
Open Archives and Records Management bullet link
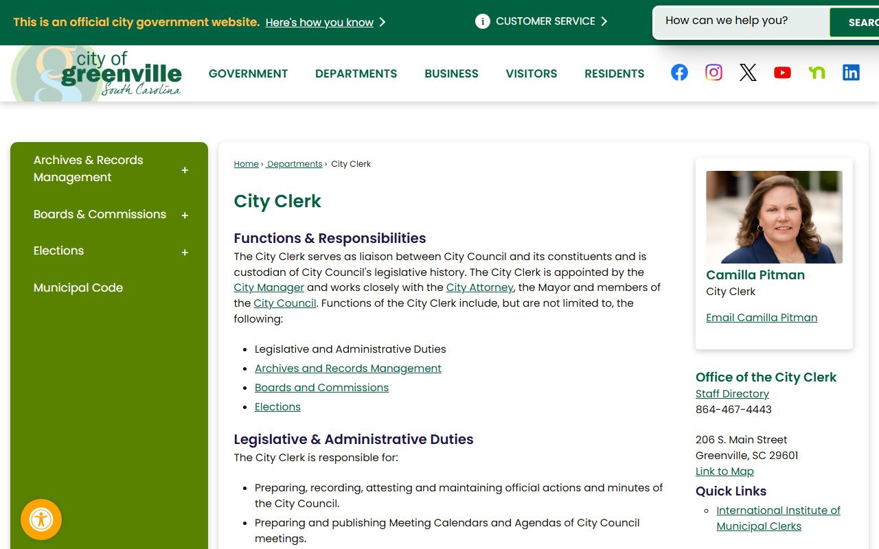pyautogui.click(x=348, y=369)
